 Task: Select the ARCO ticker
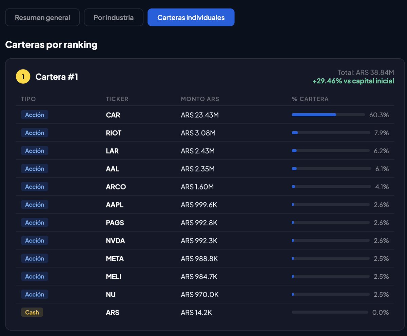116,187
